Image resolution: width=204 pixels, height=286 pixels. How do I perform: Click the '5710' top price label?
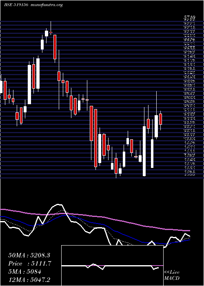pos(190,18)
